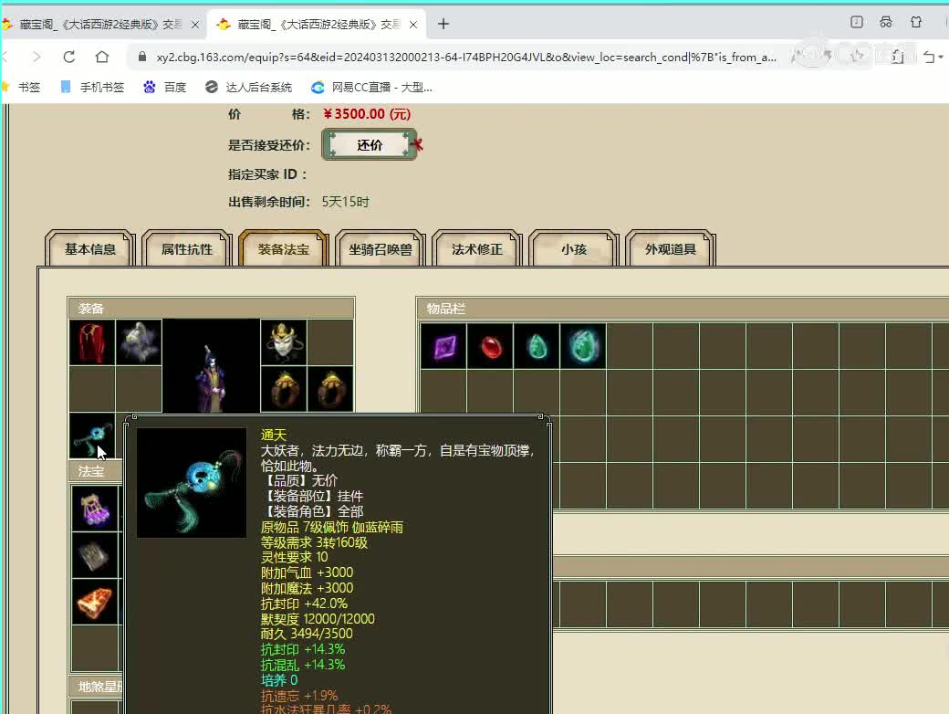Open the red cape equipment slot
Screen dimensions: 949x714
(x=92, y=342)
